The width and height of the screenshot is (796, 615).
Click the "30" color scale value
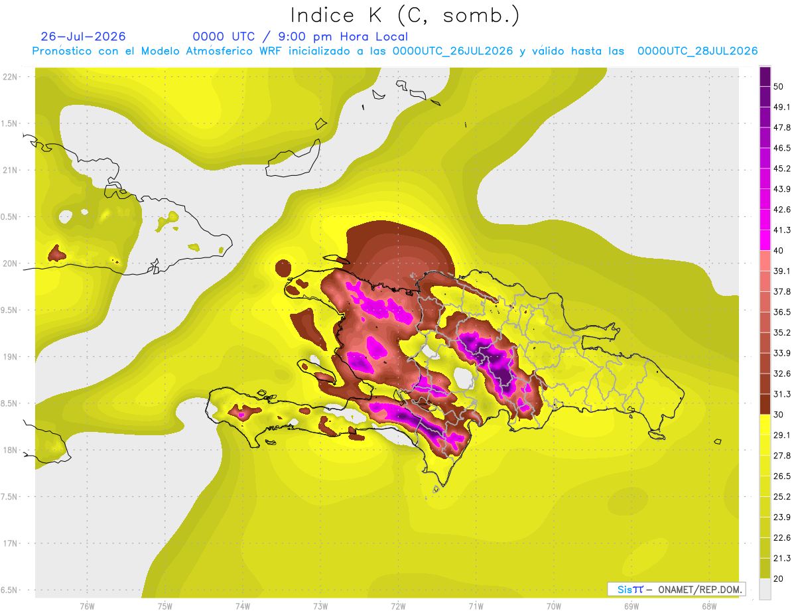[779, 415]
